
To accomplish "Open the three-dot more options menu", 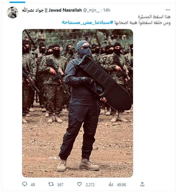I will [x=168, y=10].
